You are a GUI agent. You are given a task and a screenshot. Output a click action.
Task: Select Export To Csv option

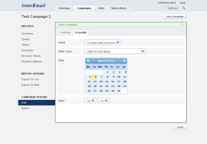pyautogui.click(x=30, y=79)
